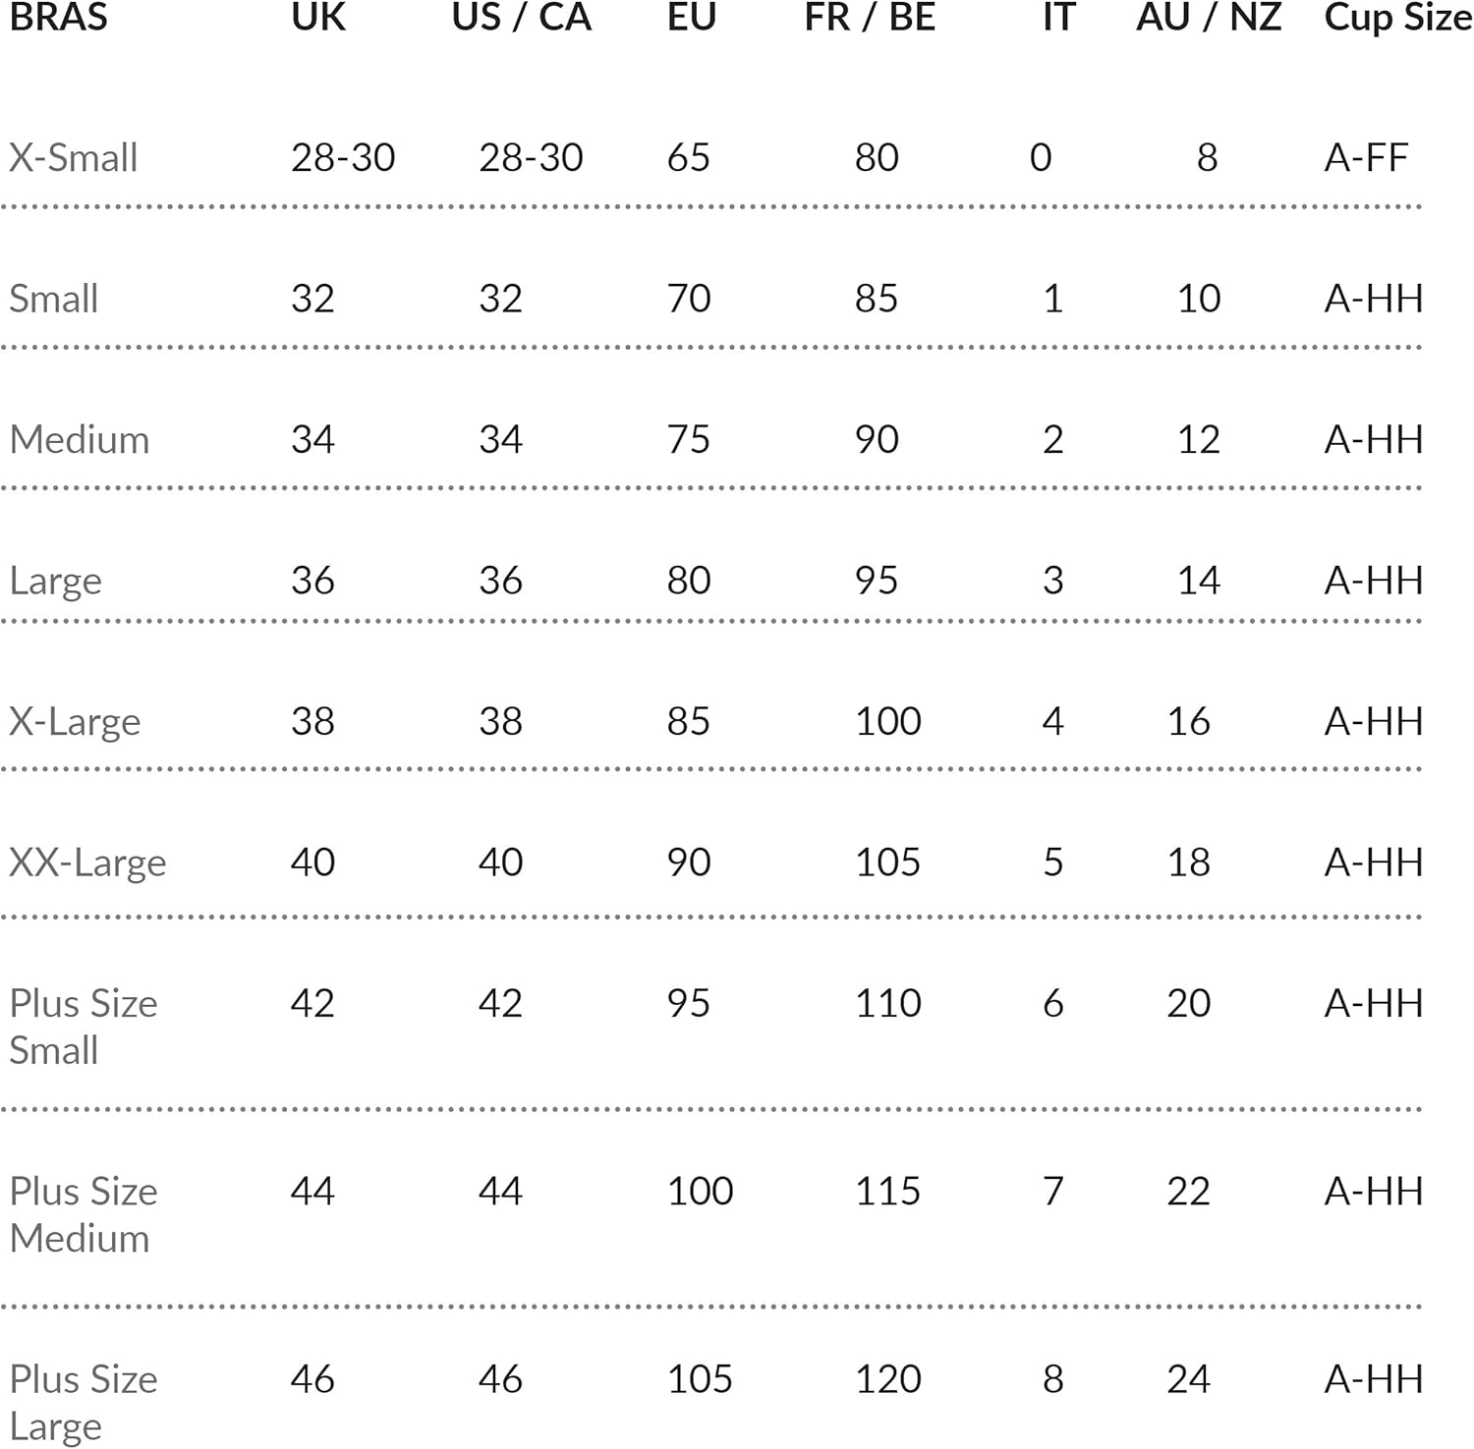Click the FR / BE value 120
The height and width of the screenshot is (1449, 1474).
coord(888,1379)
